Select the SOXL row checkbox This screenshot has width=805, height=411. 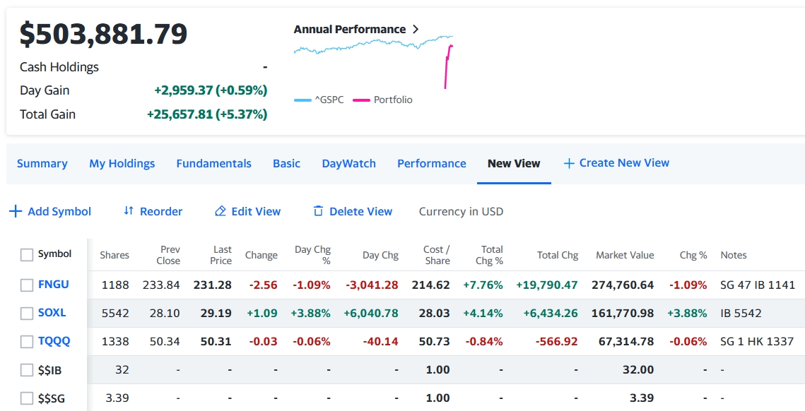pos(27,314)
